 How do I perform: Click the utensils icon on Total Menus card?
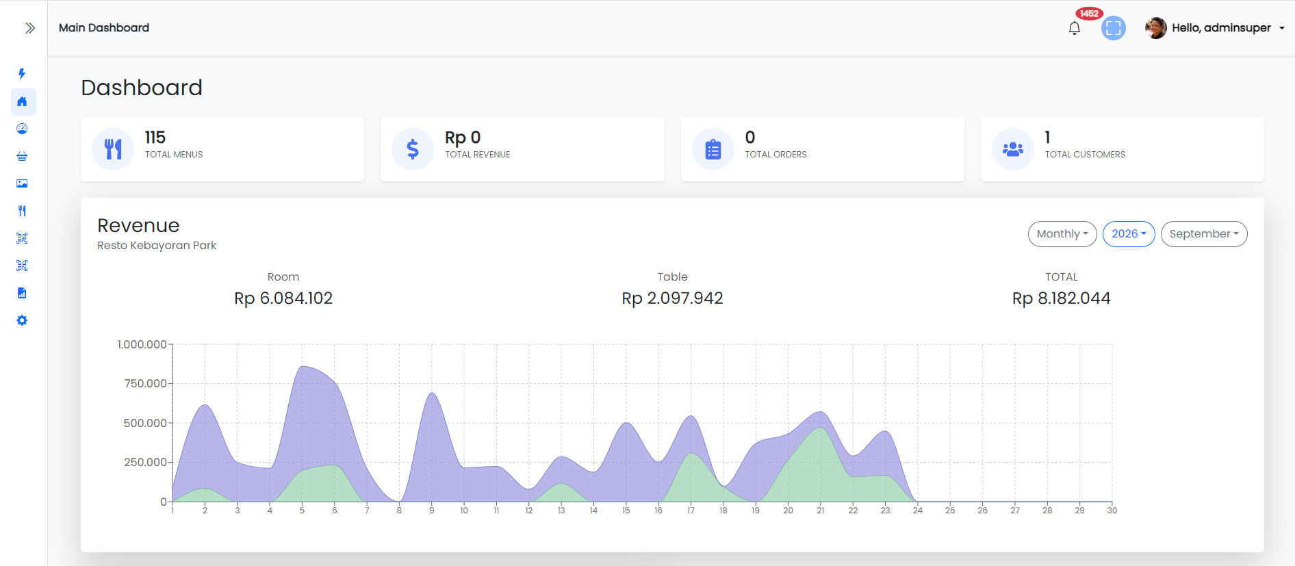tap(113, 149)
